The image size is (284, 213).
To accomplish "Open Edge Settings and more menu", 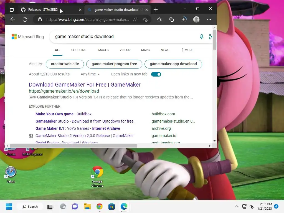I will pos(209,19).
